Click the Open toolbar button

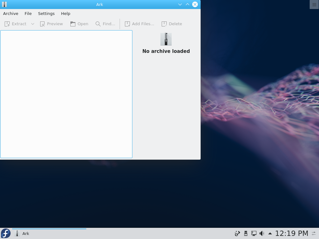coord(79,24)
